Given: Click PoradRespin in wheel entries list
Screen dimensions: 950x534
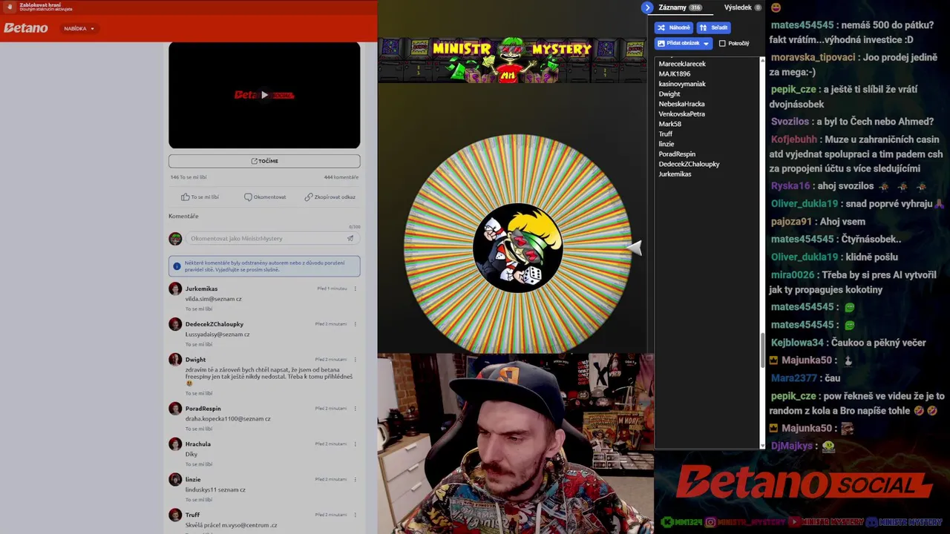Looking at the screenshot, I should click(677, 154).
